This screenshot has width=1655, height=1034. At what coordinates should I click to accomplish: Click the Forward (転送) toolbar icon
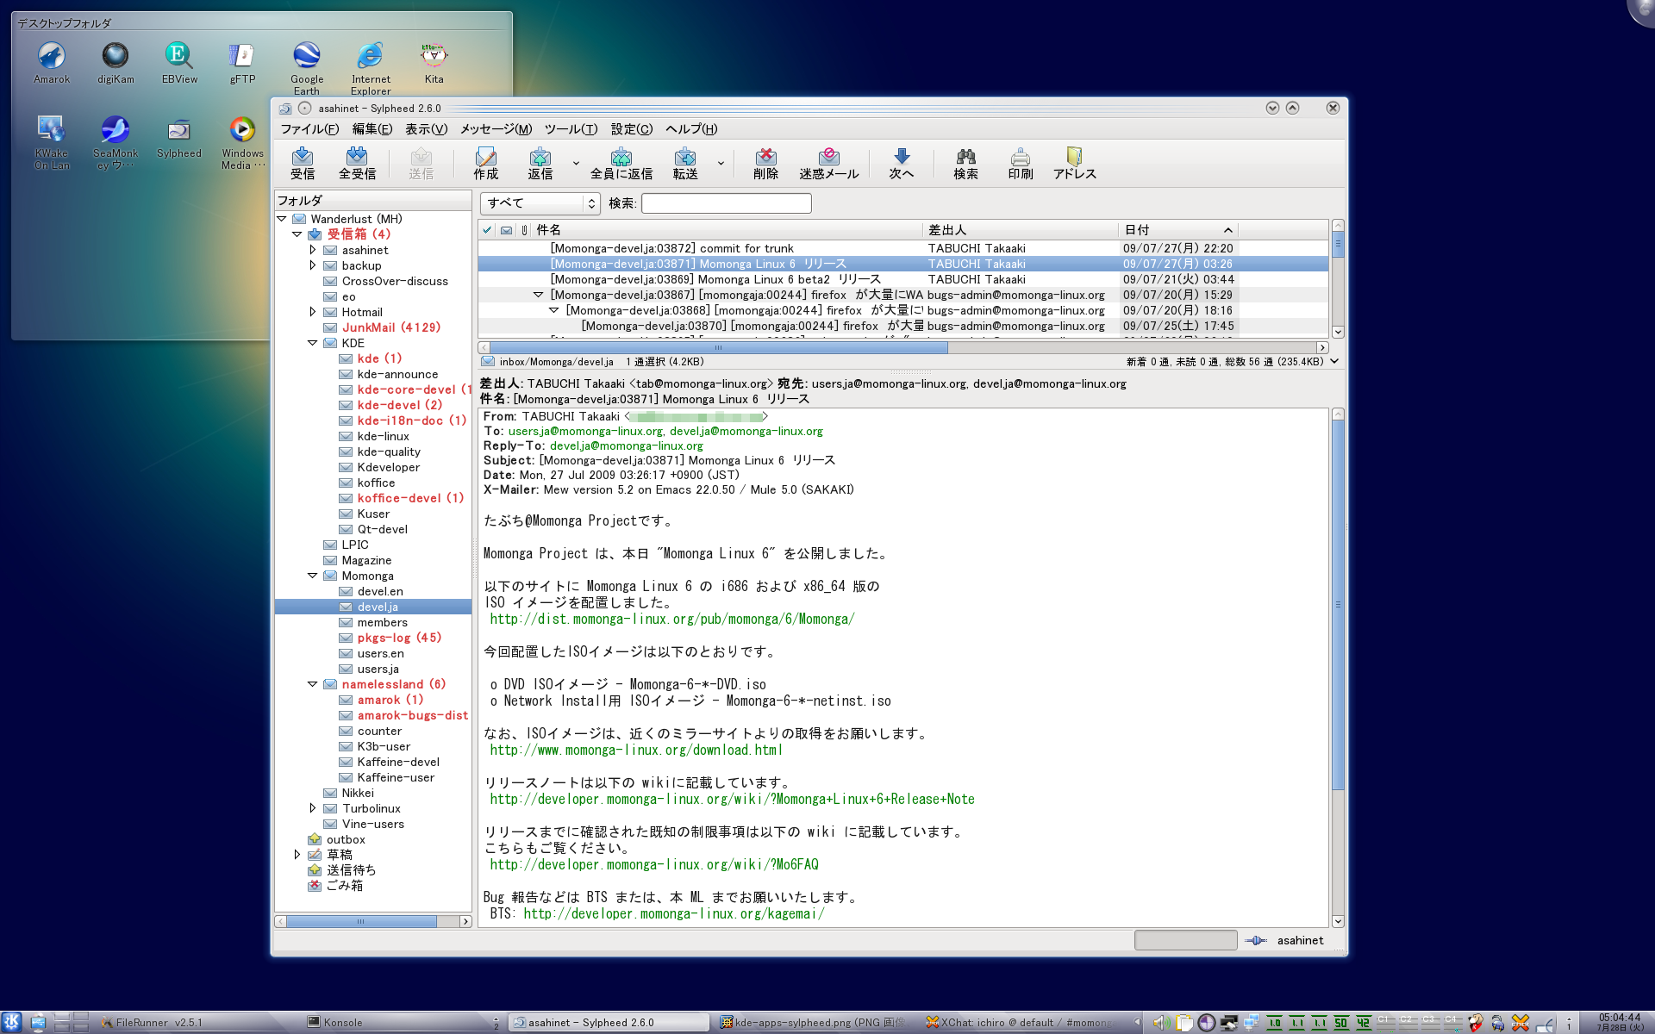point(685,163)
